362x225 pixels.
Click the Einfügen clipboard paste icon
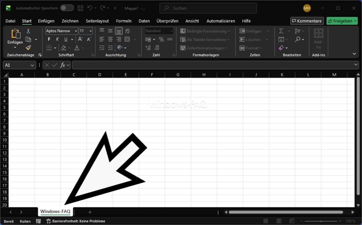coord(15,34)
